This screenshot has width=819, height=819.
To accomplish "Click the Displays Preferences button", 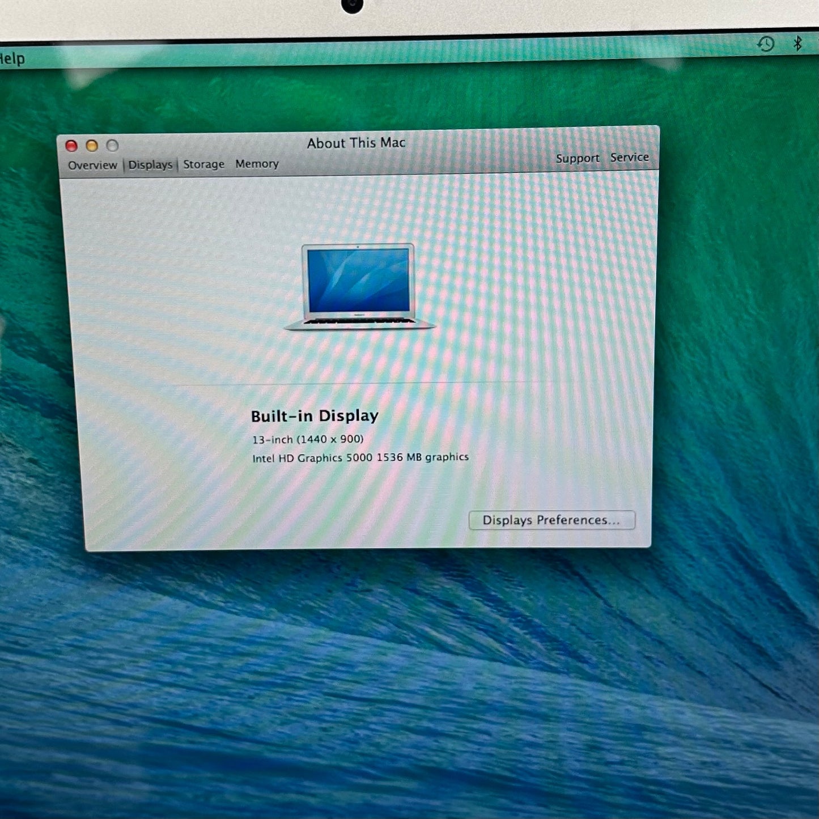I will (x=551, y=520).
